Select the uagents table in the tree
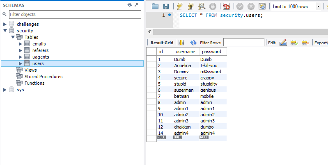 tap(41, 57)
